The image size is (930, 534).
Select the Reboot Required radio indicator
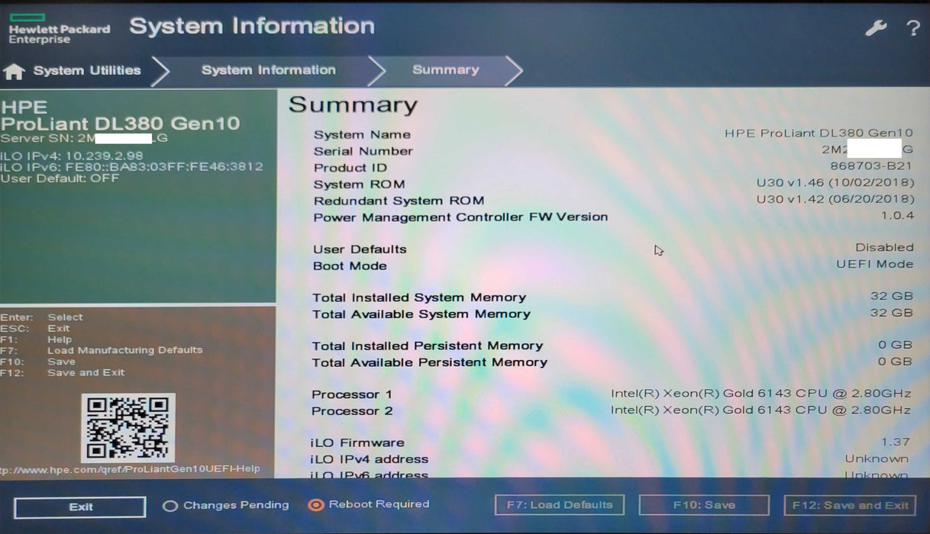click(x=315, y=505)
